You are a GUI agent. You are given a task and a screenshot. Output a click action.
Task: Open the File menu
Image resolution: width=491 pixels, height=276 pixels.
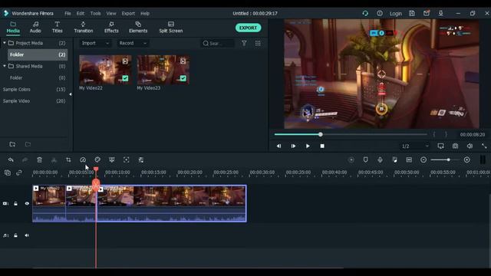[68, 14]
